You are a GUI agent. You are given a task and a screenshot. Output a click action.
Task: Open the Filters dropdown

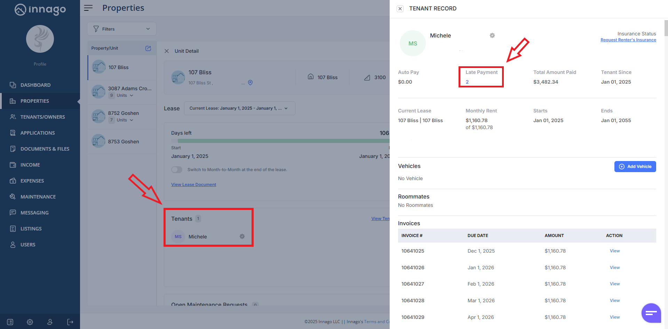(121, 29)
